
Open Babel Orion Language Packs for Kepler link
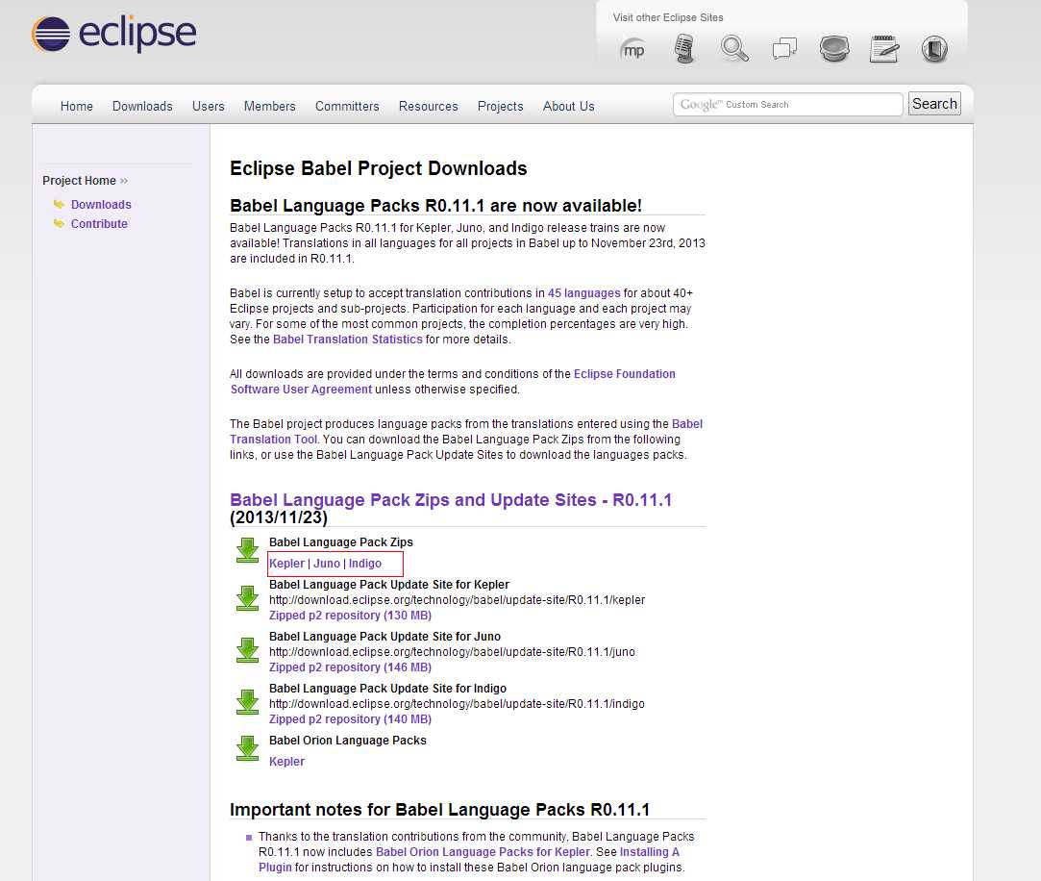coord(483,852)
